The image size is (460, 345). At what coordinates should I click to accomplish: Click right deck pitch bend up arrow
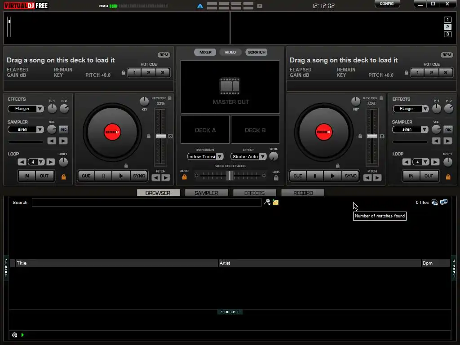[377, 178]
